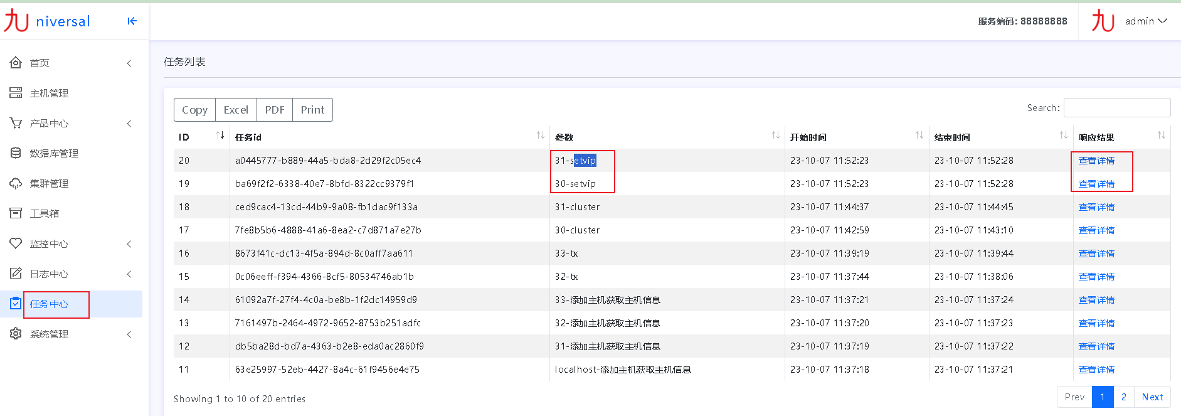This screenshot has width=1181, height=416.
Task: Expand the 日志中心 submenu chevron
Action: (129, 274)
